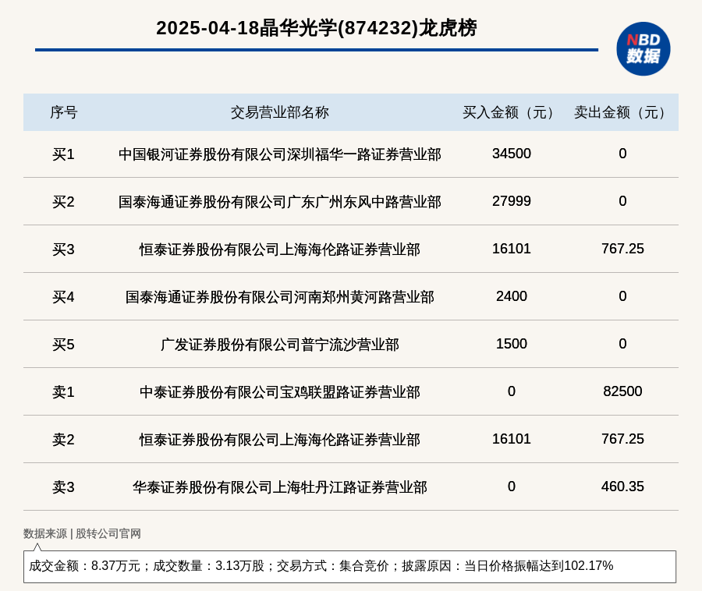
Task: Click the 数据来源 | 股转公司官网 source note
Action: tap(82, 533)
